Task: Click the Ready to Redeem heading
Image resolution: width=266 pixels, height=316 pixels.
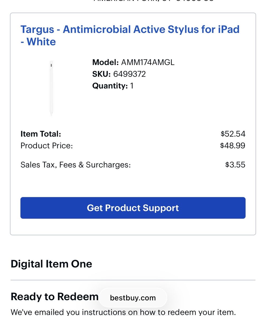Action: (x=54, y=297)
